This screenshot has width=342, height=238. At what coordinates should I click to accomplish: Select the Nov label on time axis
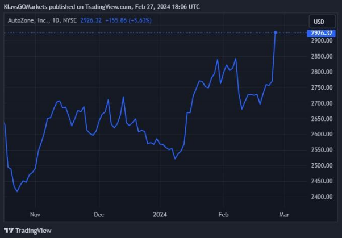click(x=35, y=215)
